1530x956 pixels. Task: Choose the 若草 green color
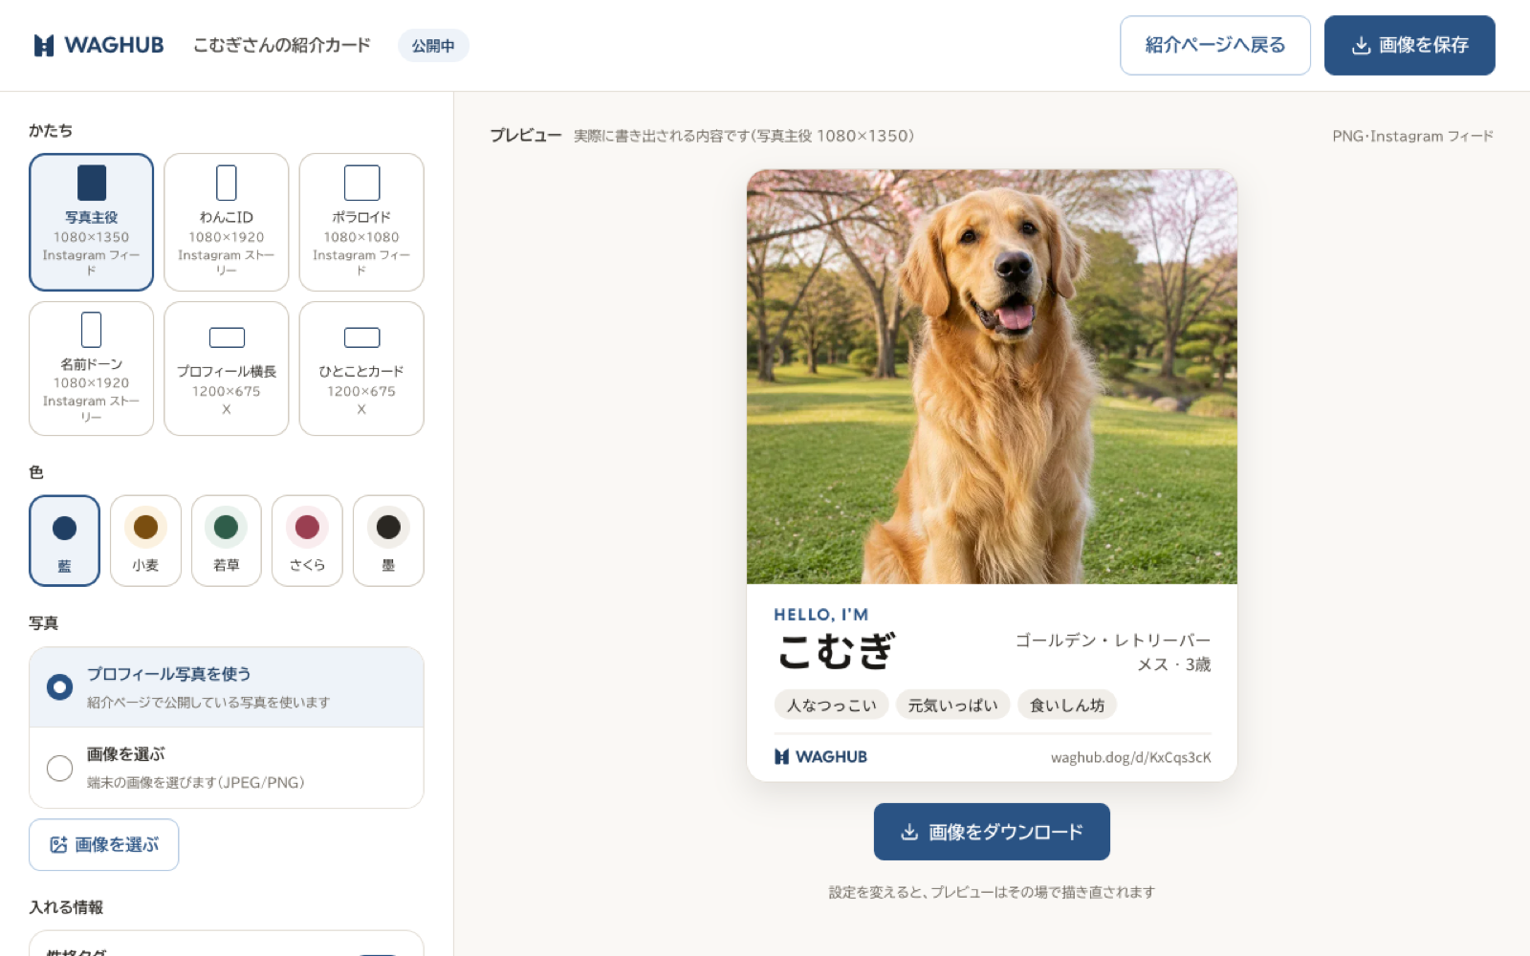pyautogui.click(x=227, y=540)
